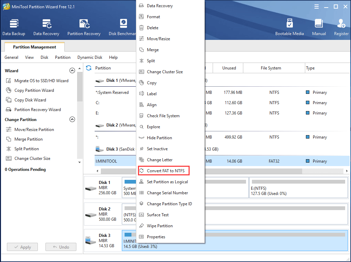Screen dimensions: 351x262
Task: Open Properties from the context menu
Action: pos(170,237)
